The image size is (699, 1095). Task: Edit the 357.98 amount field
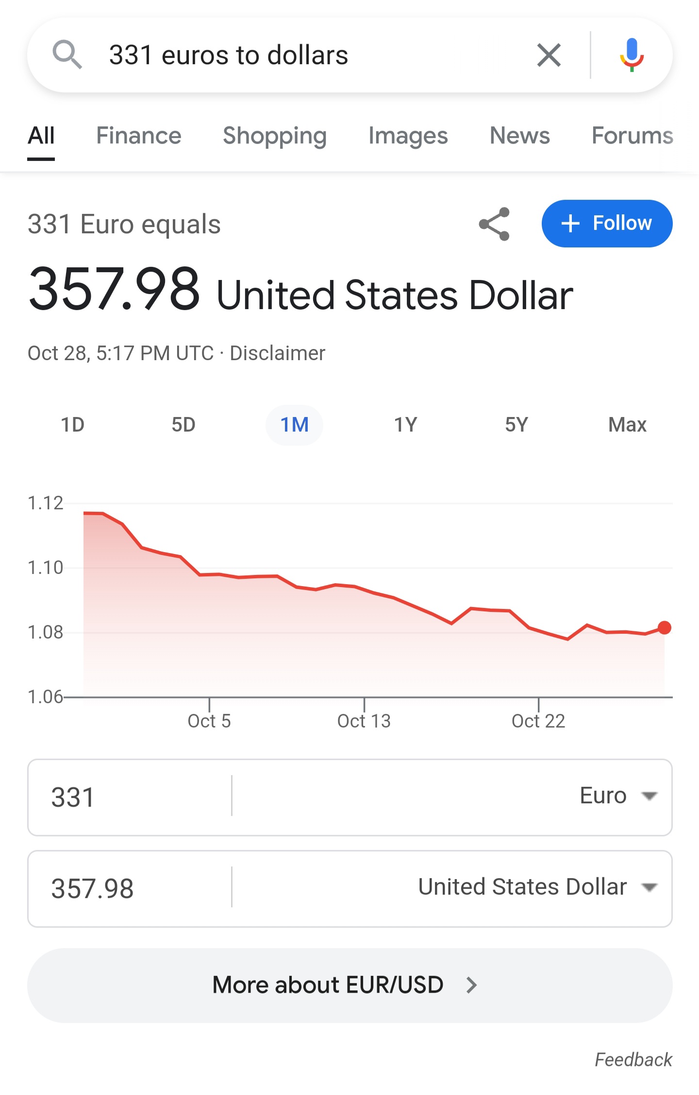(x=130, y=888)
